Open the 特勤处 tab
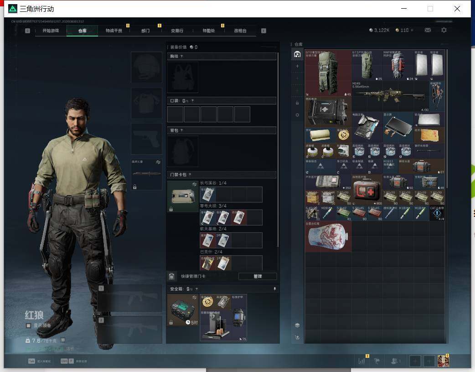The width and height of the screenshot is (475, 372). pos(208,31)
